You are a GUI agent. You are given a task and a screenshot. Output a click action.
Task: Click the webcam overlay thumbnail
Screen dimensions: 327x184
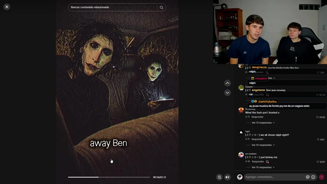click(x=270, y=32)
